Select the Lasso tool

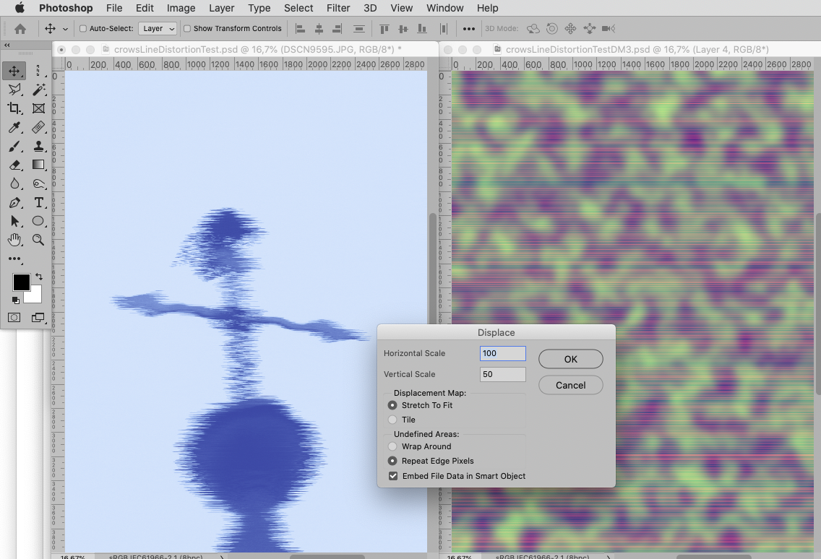pos(14,90)
